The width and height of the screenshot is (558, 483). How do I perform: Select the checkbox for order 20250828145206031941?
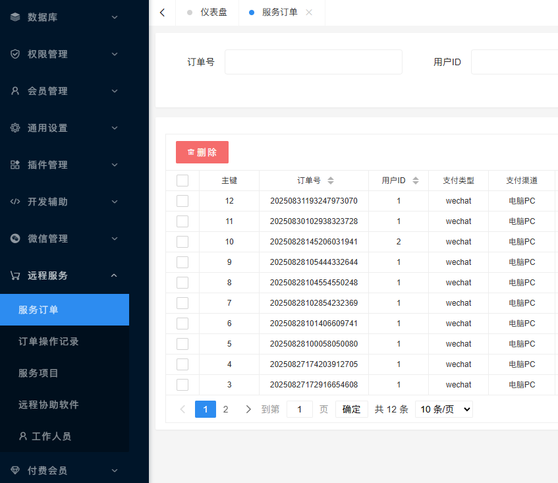[182, 242]
